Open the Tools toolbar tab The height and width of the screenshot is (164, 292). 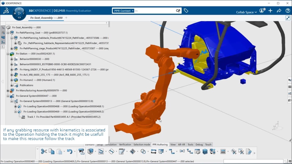pos(190,145)
